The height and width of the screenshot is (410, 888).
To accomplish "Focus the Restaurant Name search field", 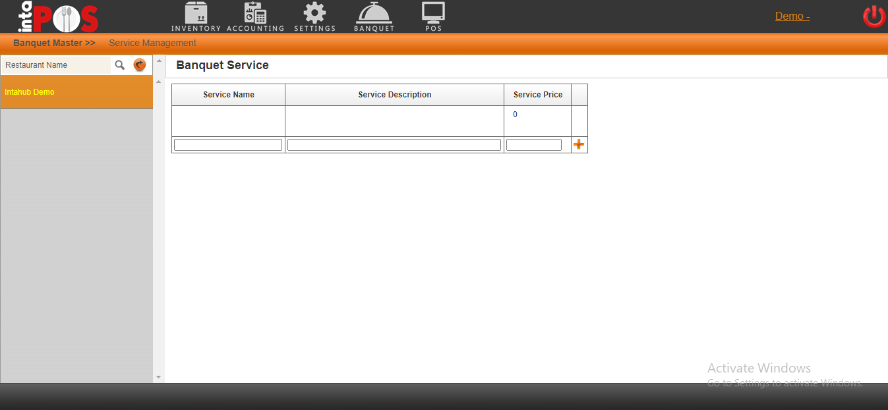I will pyautogui.click(x=57, y=65).
